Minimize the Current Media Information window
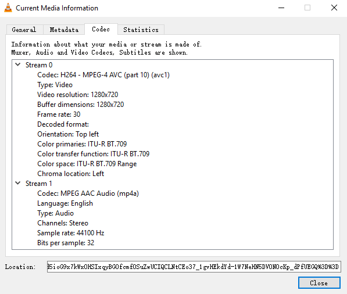The image size is (347, 294). pyautogui.click(x=281, y=8)
